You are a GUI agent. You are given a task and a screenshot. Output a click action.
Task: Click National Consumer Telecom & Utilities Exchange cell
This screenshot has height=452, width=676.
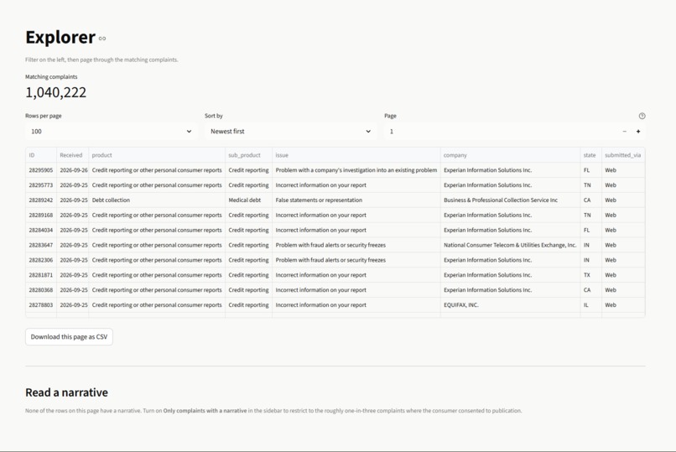pyautogui.click(x=511, y=245)
